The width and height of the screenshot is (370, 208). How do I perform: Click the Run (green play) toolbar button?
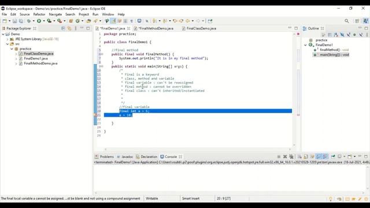[x=39, y=21]
